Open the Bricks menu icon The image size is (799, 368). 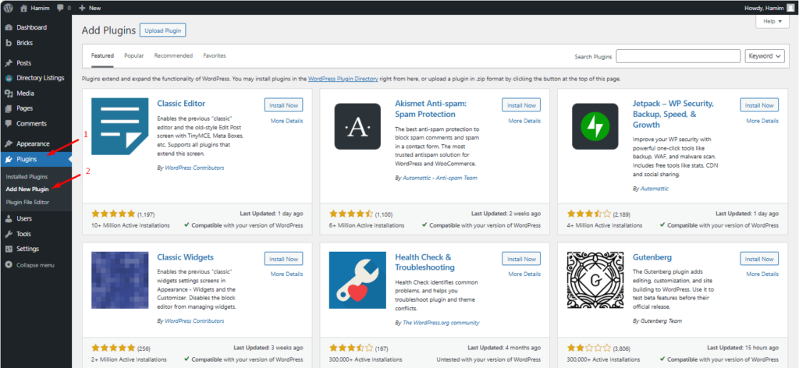8,43
